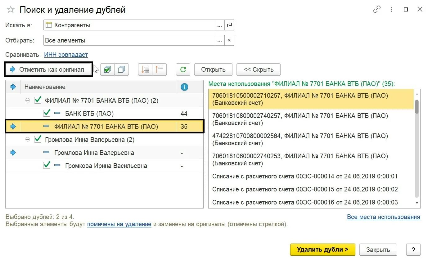
Task: Toggle checkbox for Громкова Ирина Васильевна
Action: [x=47, y=165]
